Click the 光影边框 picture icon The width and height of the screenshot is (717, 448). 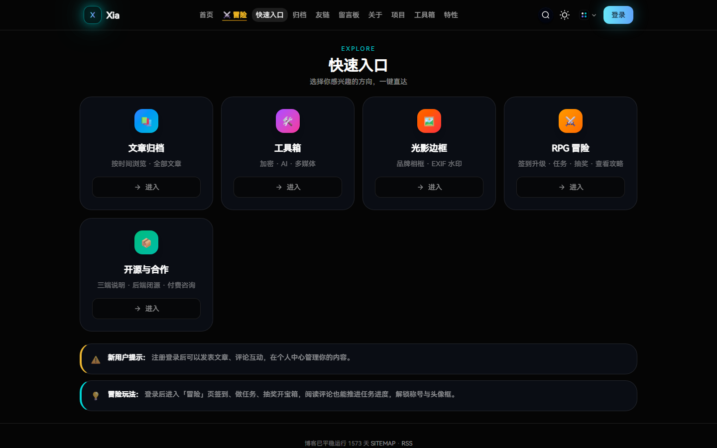point(429,121)
